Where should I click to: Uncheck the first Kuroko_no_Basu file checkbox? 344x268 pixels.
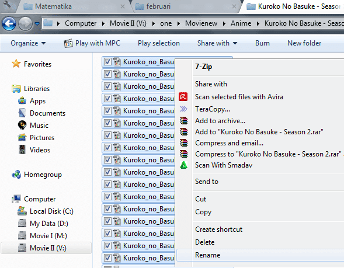point(107,62)
